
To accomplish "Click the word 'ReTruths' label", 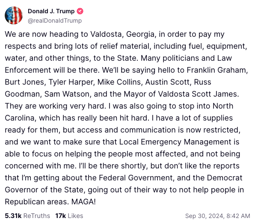I will [x=37, y=216].
